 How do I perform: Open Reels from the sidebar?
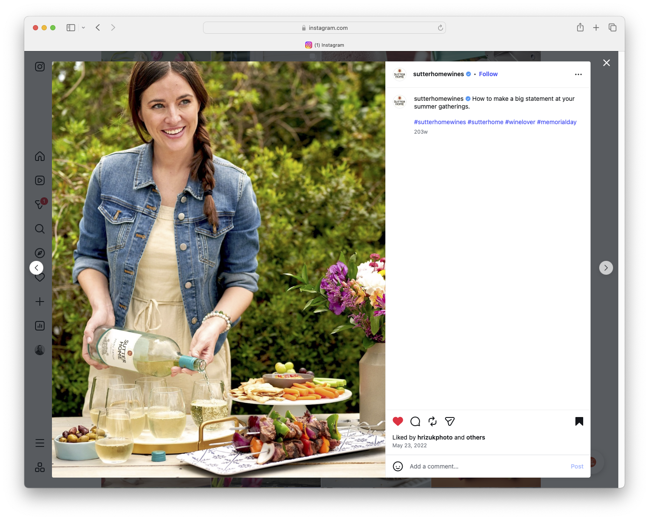coord(39,180)
